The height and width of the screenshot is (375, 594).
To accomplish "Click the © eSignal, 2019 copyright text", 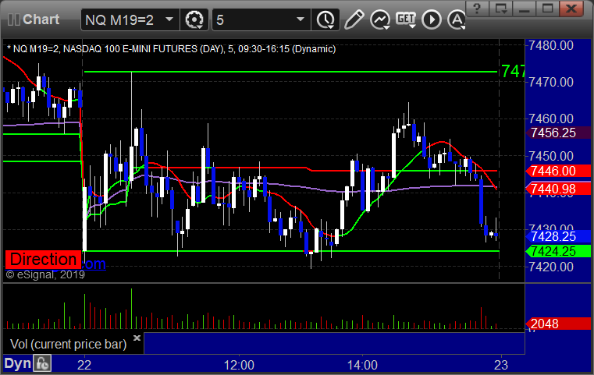I will point(45,274).
